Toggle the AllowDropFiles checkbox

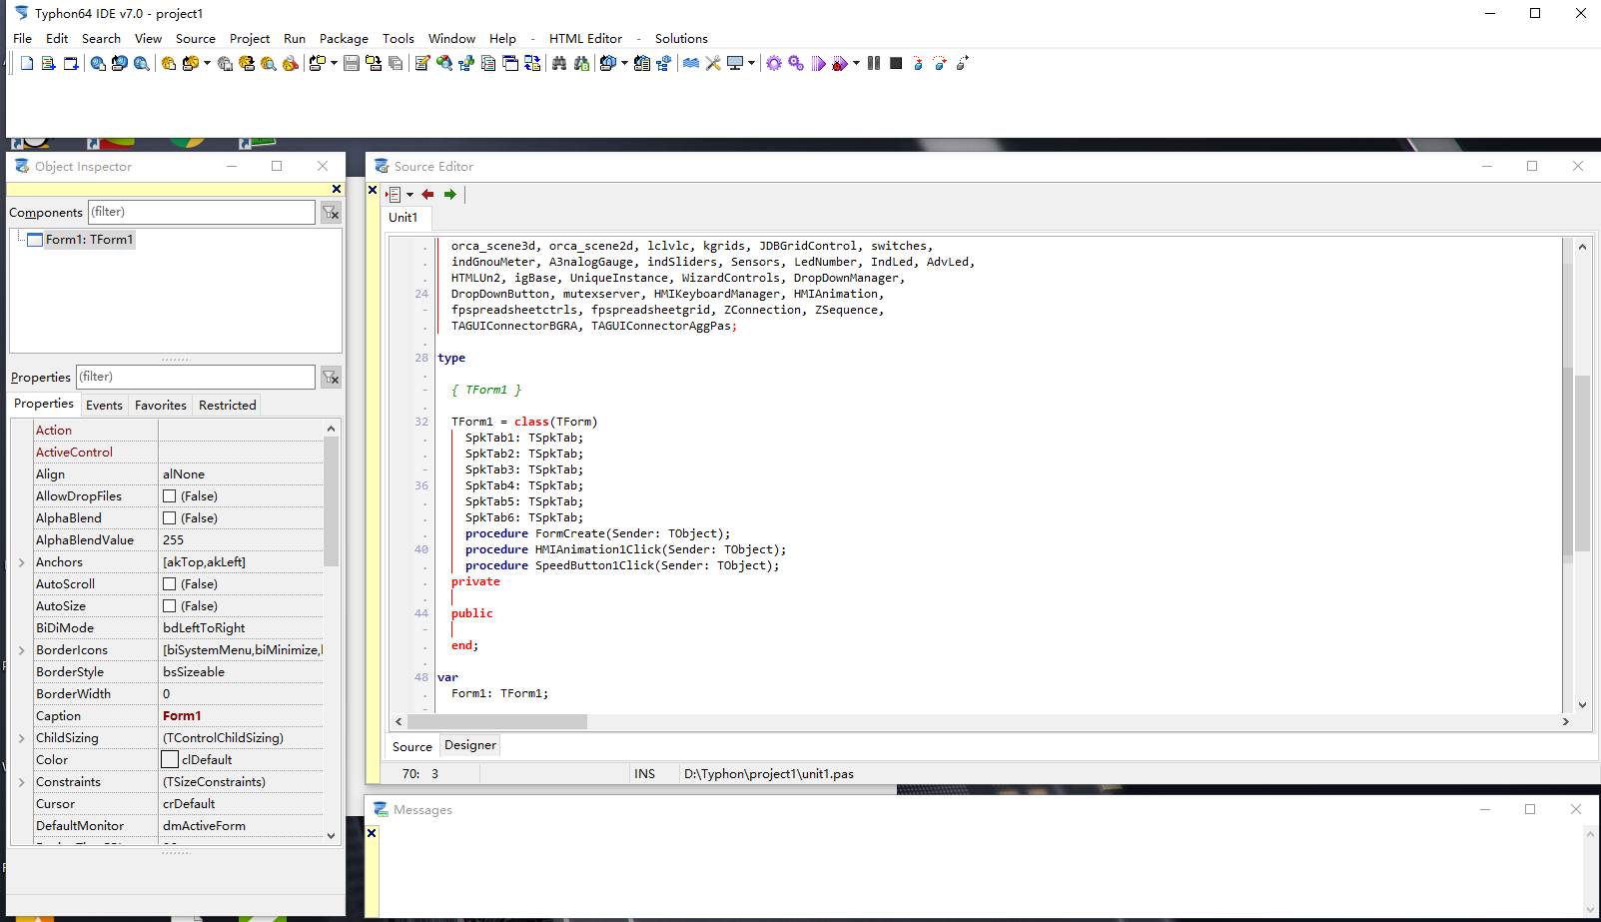(170, 496)
